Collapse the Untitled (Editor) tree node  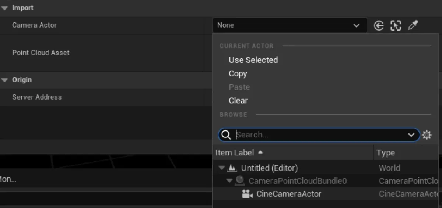[x=221, y=168]
